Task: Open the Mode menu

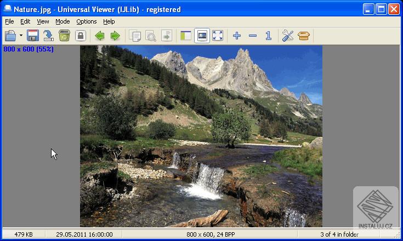Action: coord(63,21)
